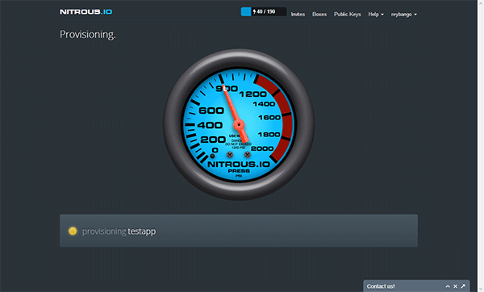Click the 'provisioning testapp' status text

coord(119,232)
